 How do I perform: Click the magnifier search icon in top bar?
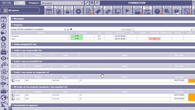coord(97,3)
